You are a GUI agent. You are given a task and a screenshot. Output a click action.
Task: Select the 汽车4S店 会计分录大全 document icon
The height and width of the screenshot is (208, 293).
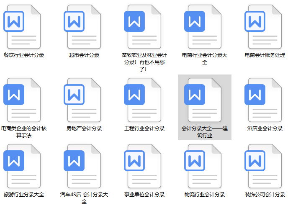82,166
